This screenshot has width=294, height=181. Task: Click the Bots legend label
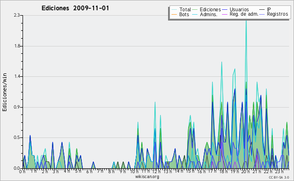click(x=184, y=14)
